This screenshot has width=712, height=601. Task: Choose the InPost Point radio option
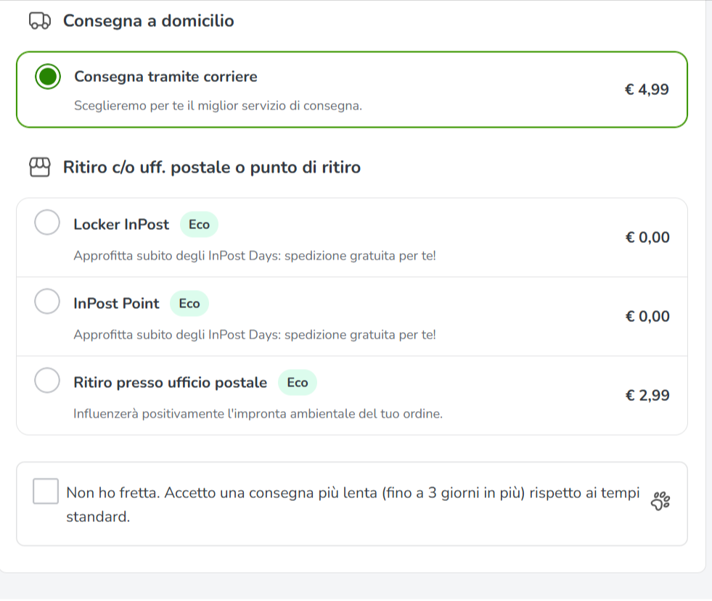(47, 301)
